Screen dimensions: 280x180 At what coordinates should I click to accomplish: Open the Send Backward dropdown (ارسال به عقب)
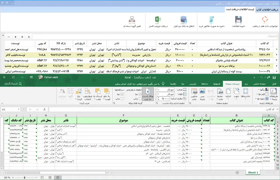pyautogui.click(x=98, y=94)
